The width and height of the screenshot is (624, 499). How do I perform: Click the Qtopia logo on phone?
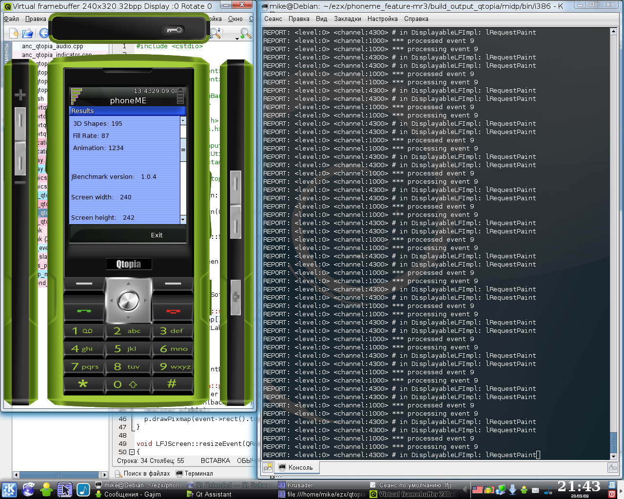pos(129,264)
